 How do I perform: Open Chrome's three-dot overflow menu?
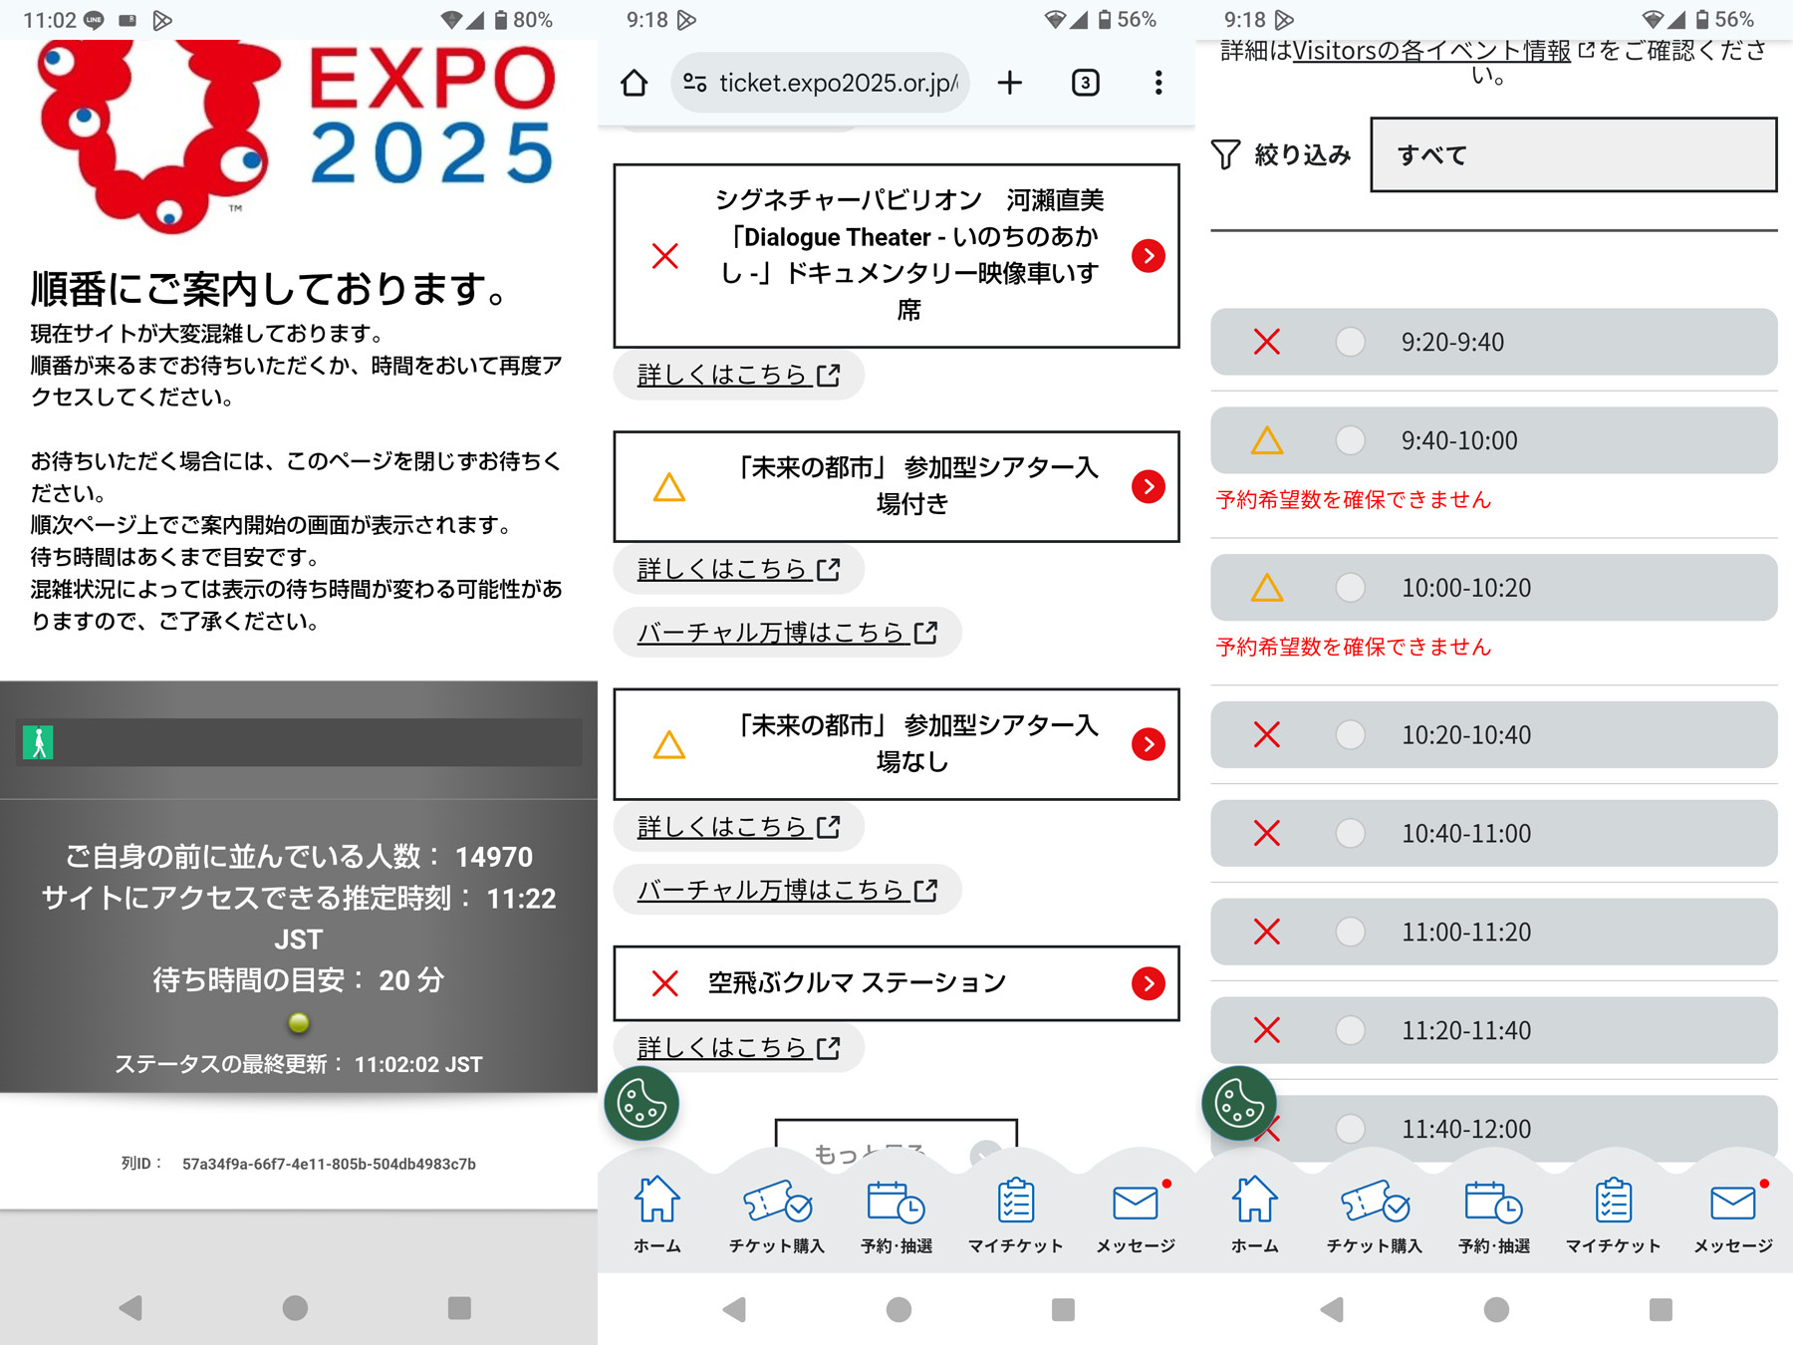(1157, 83)
